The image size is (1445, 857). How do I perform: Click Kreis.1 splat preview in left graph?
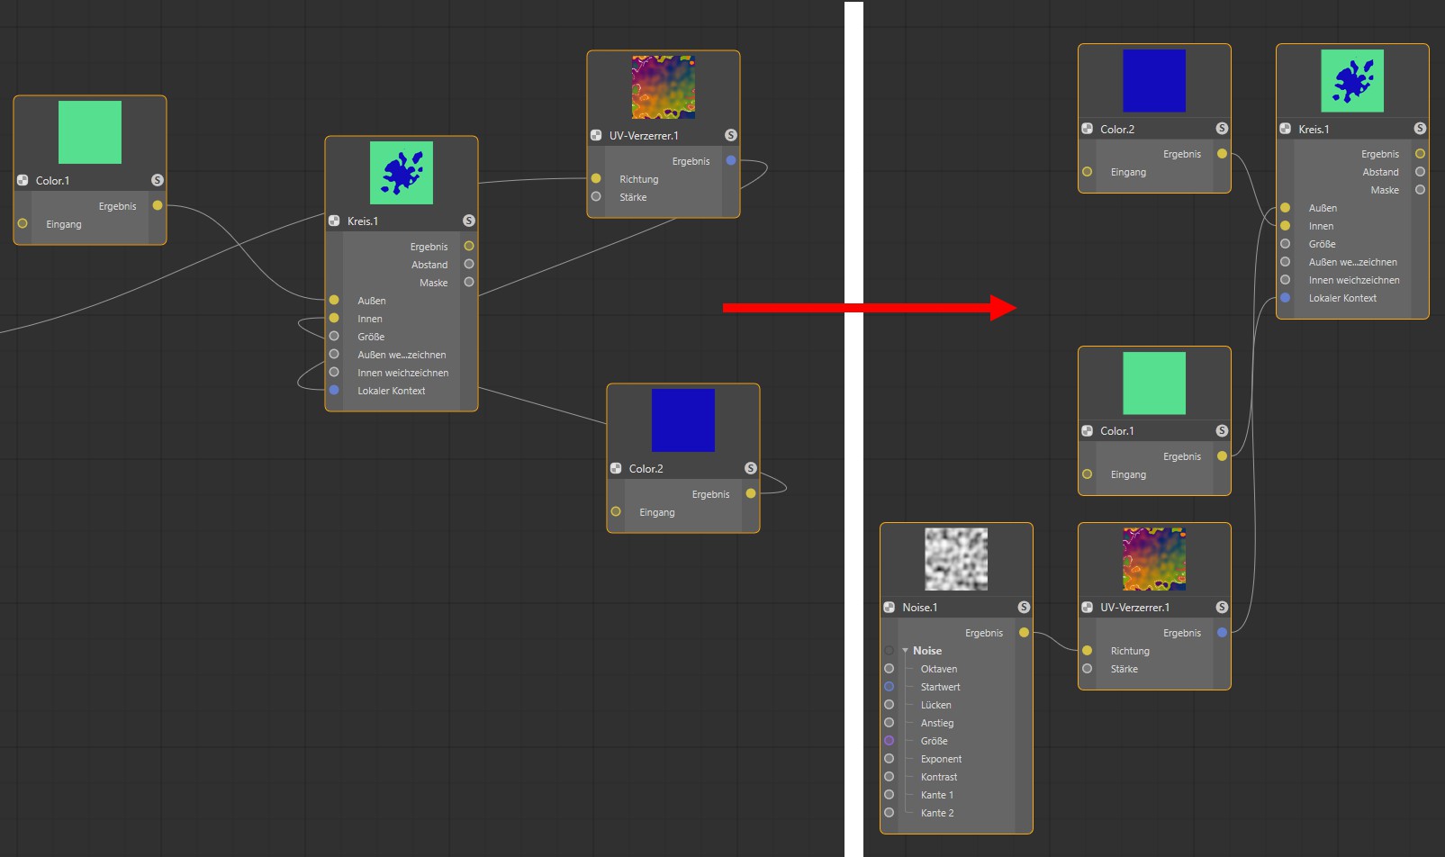[402, 173]
